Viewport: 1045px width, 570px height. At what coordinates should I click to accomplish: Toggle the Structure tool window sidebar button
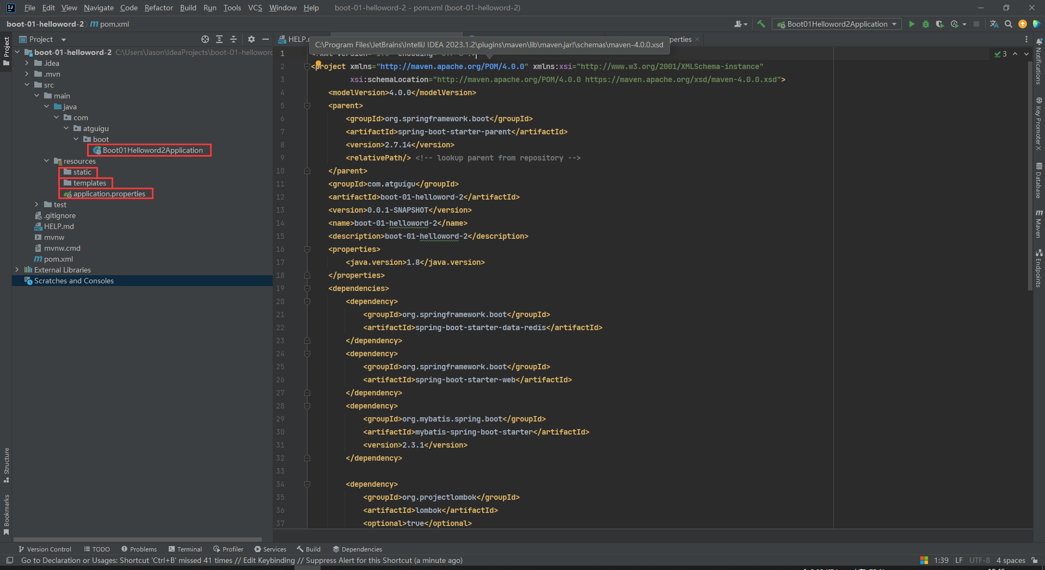tap(7, 465)
